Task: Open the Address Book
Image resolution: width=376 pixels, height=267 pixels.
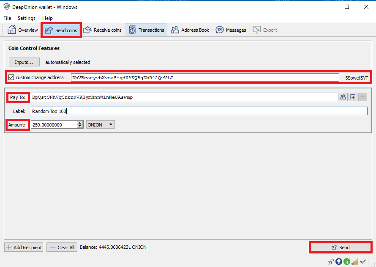Action: point(190,30)
